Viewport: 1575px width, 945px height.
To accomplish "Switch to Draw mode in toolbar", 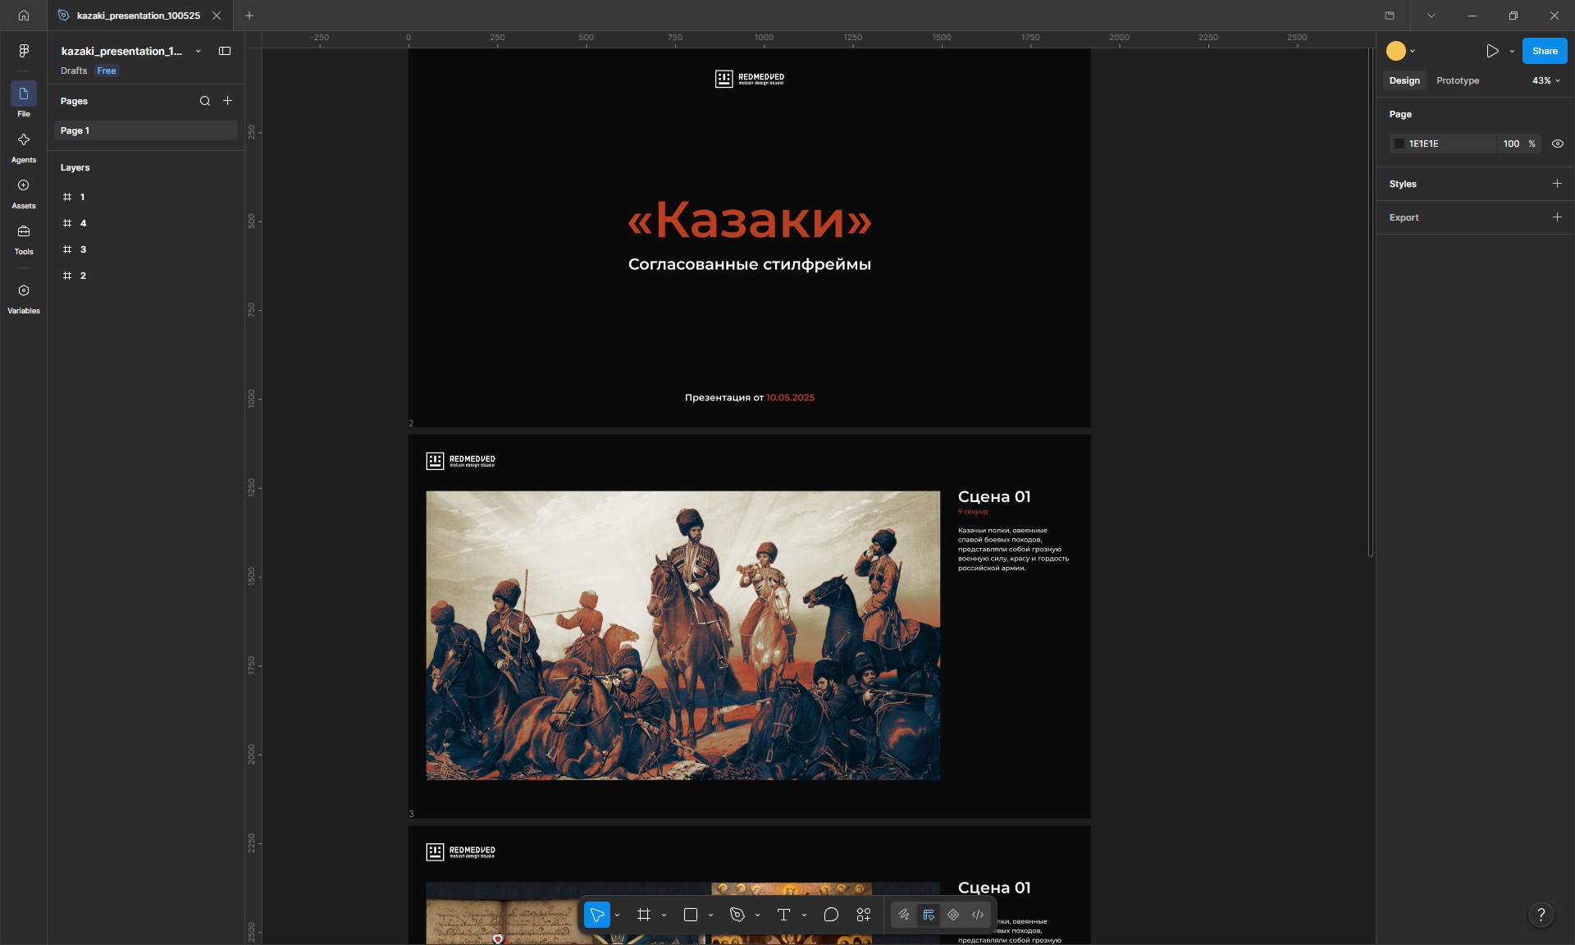I will (x=904, y=915).
